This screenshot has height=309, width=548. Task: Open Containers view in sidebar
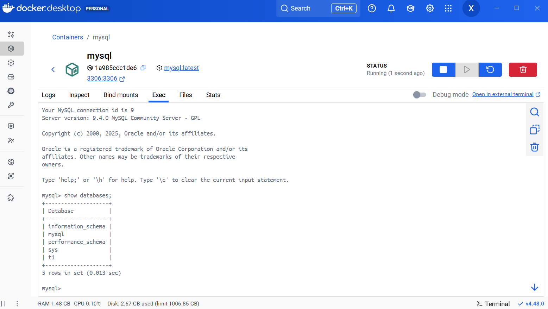click(x=11, y=49)
